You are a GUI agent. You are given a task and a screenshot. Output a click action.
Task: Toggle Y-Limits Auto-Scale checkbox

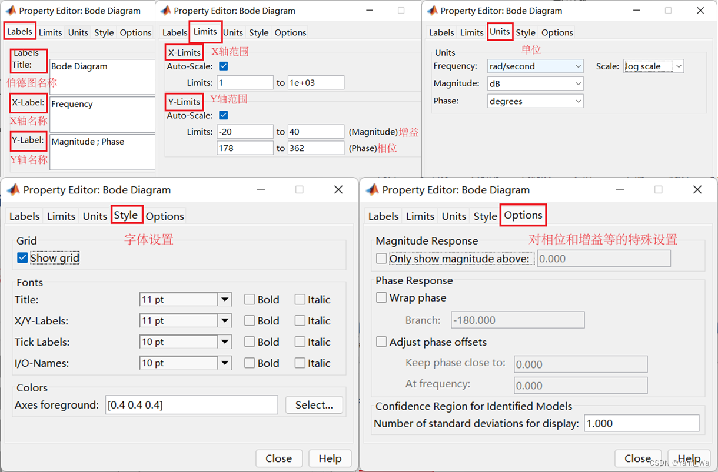pos(223,115)
